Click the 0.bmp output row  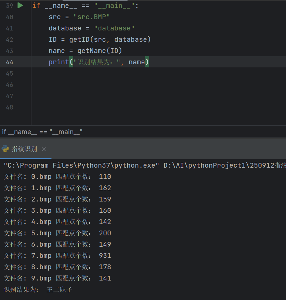[57, 177]
